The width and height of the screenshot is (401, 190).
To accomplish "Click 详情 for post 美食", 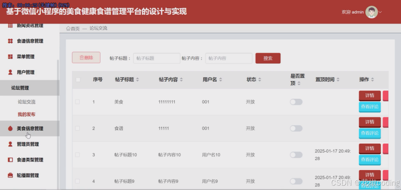I will [370, 96].
